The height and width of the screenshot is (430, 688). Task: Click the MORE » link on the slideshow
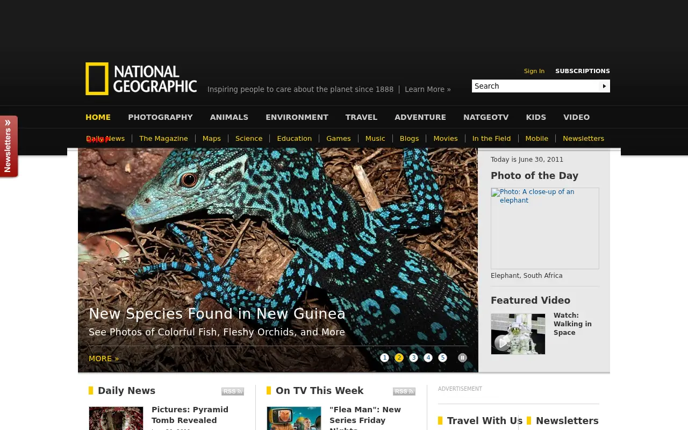point(104,359)
